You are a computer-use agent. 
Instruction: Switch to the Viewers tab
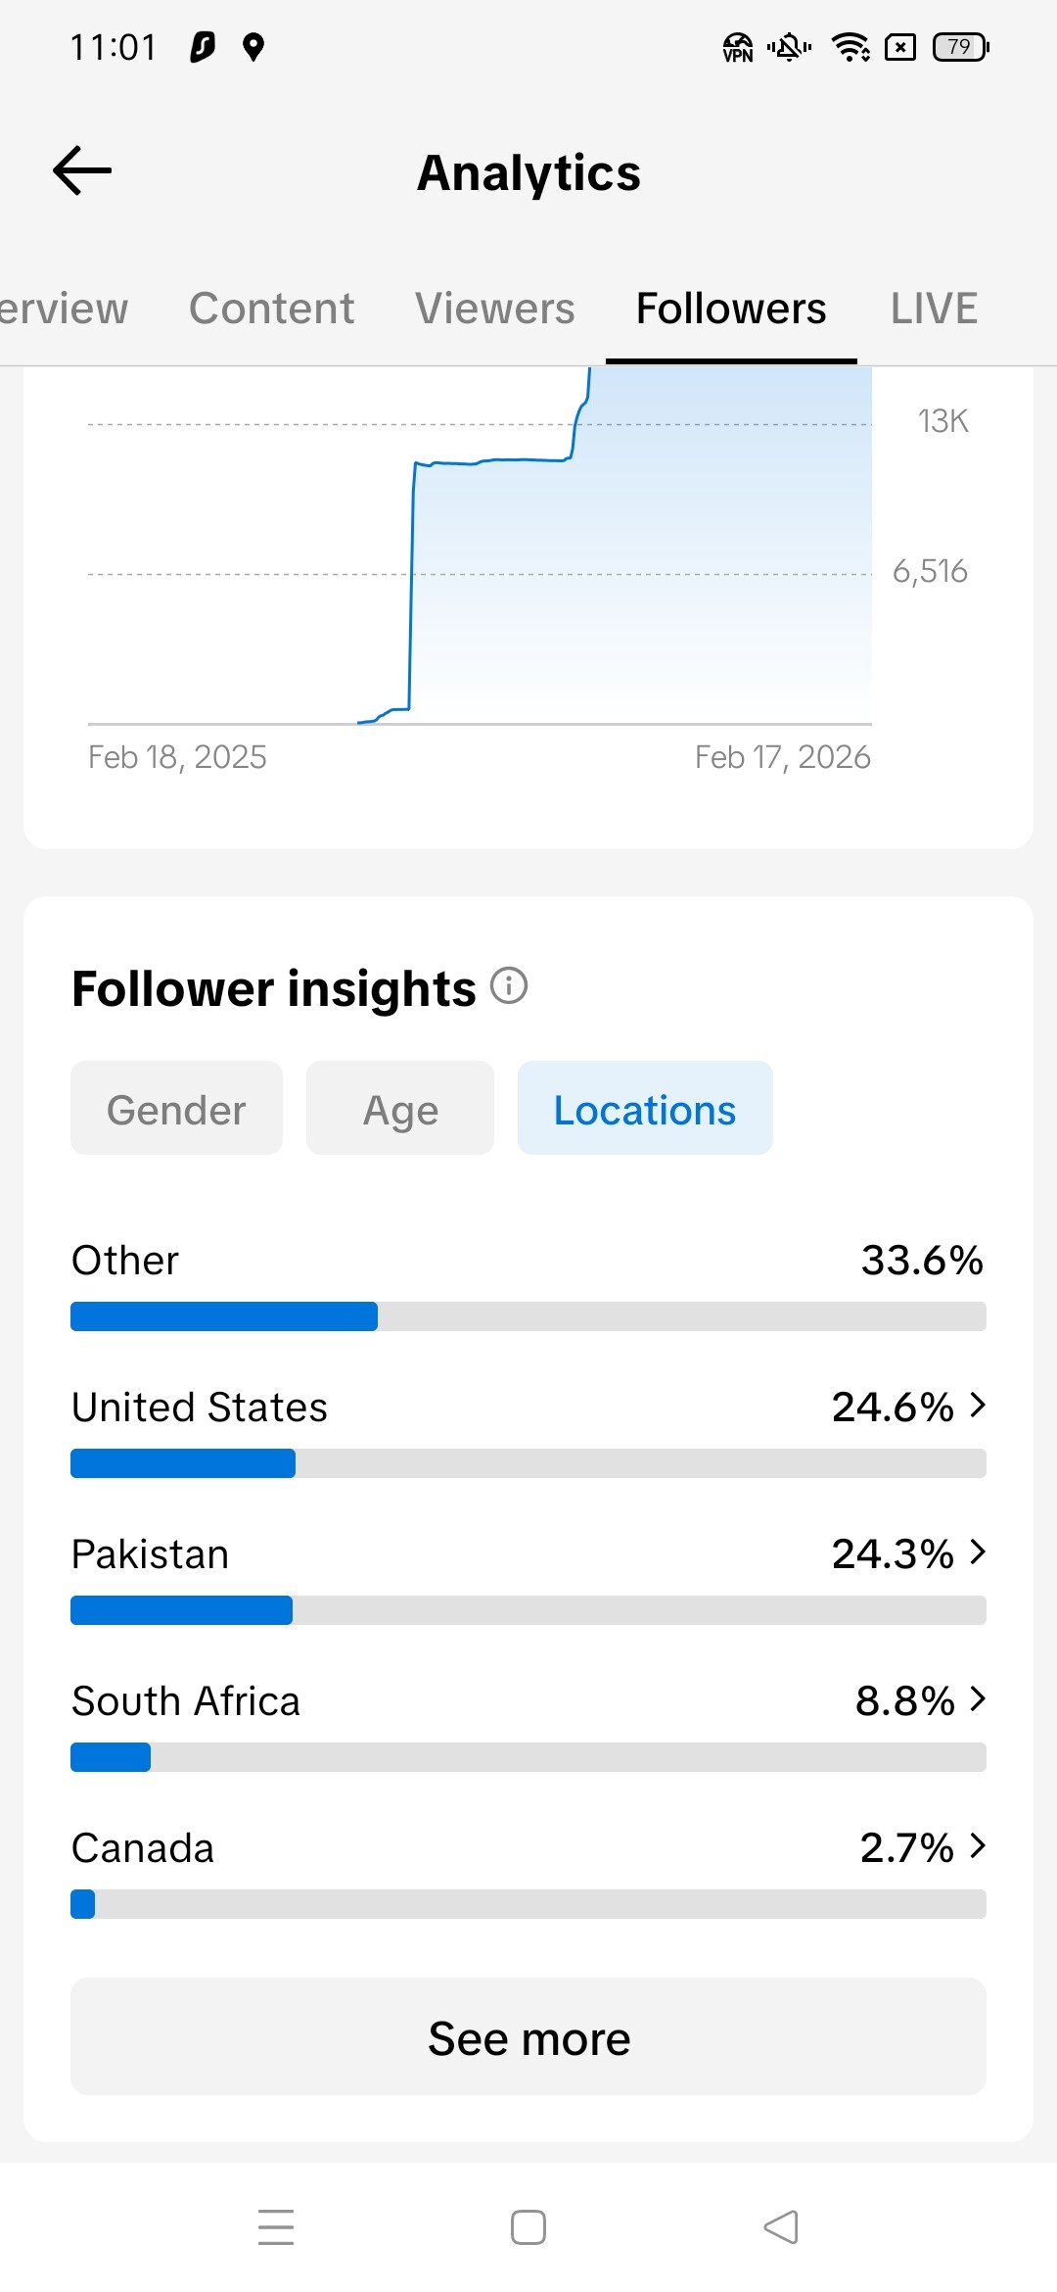coord(494,309)
